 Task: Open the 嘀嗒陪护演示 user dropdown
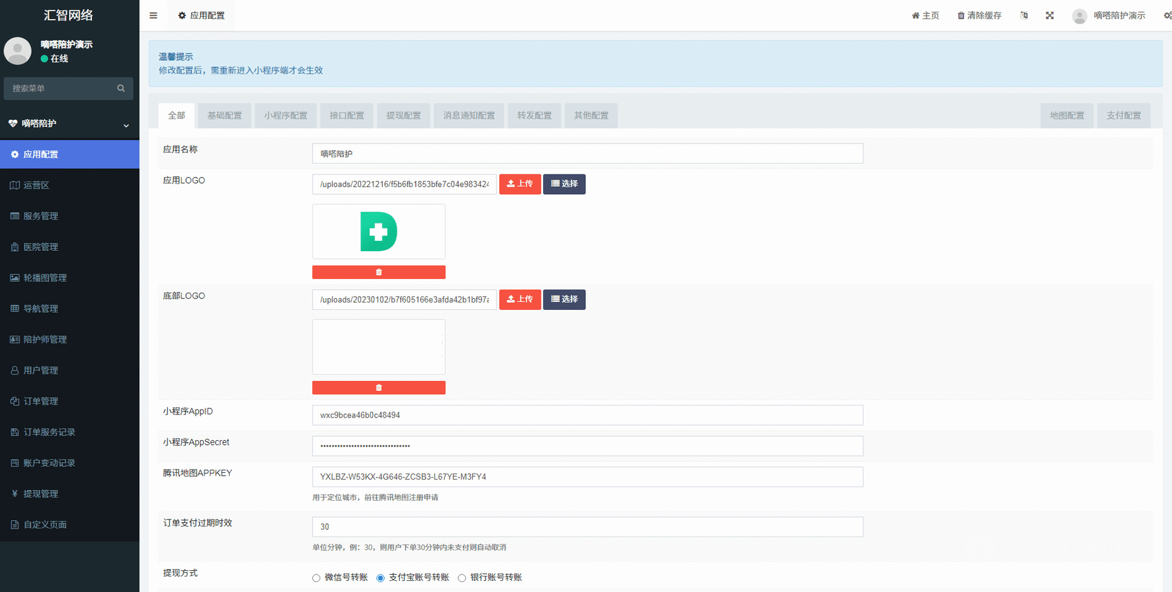1110,16
